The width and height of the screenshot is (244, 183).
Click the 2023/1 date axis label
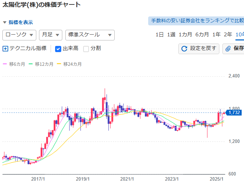click(x=172, y=179)
